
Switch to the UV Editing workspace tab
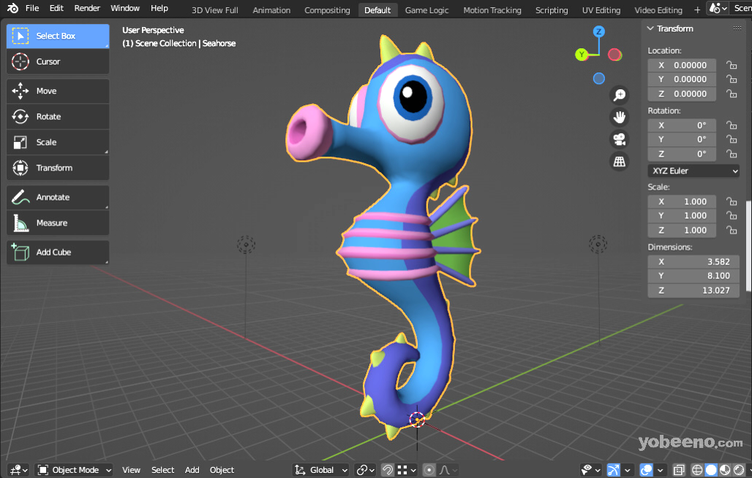[601, 10]
